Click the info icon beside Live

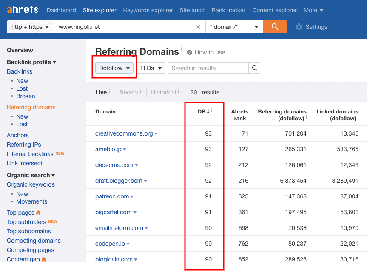click(109, 91)
